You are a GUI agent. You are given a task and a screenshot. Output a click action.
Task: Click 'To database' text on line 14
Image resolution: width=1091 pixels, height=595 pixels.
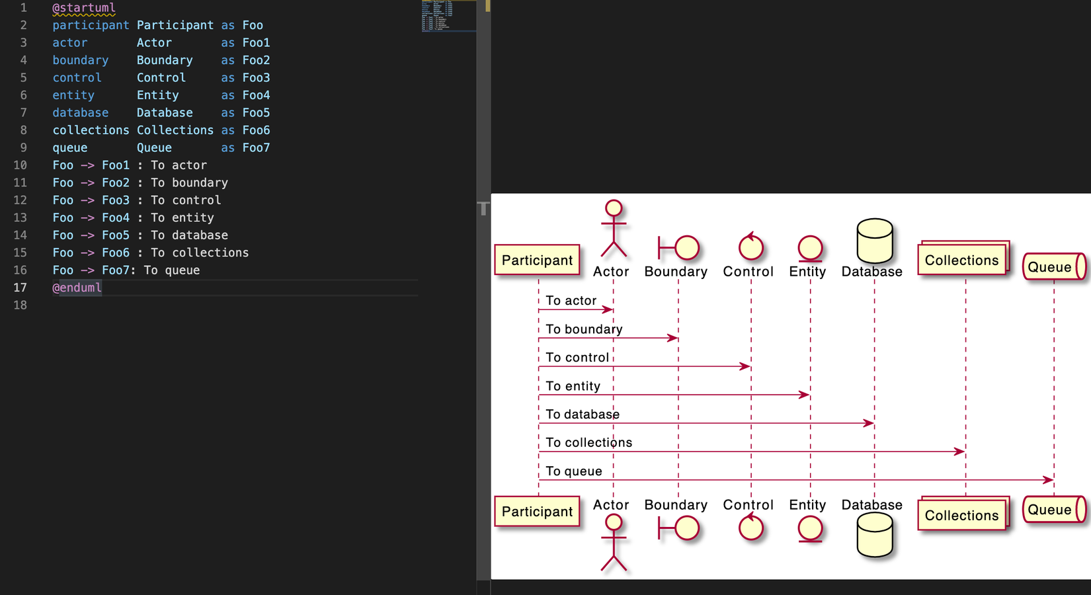click(189, 235)
